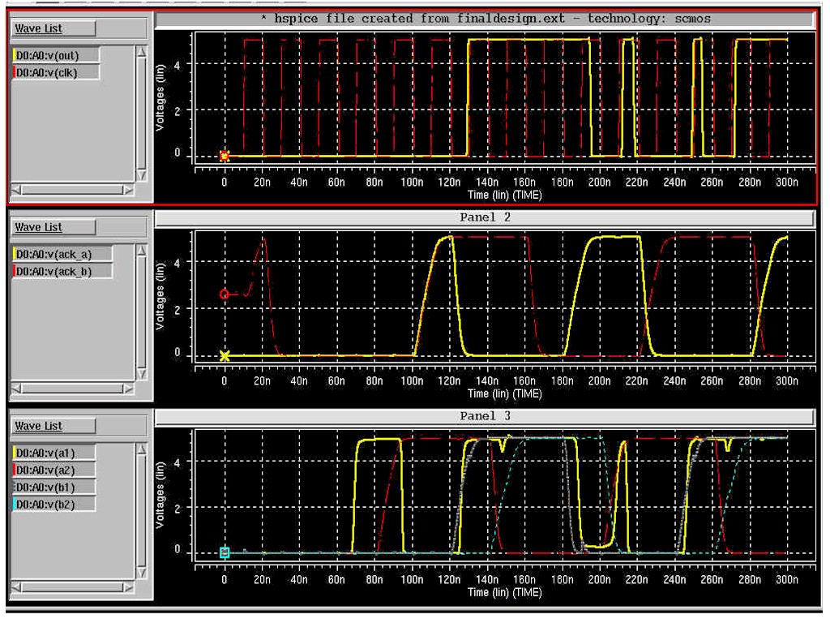Click the Panel 2 title bar
This screenshot has width=830, height=623.
pos(485,217)
